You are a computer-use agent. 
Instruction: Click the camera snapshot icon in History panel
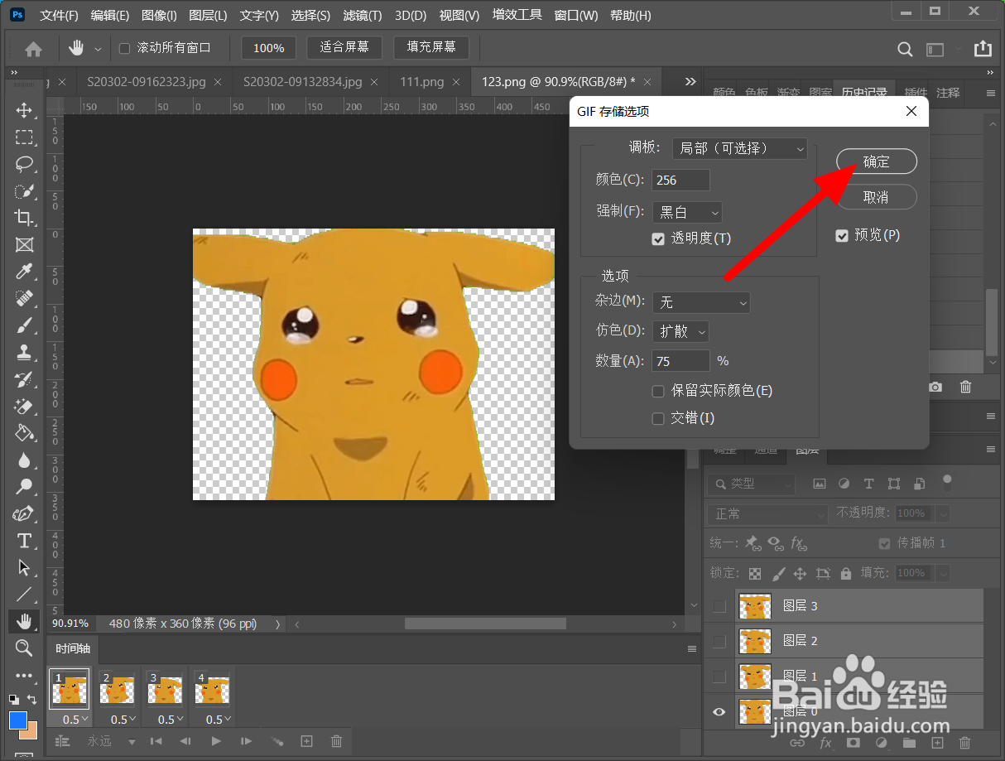[935, 387]
